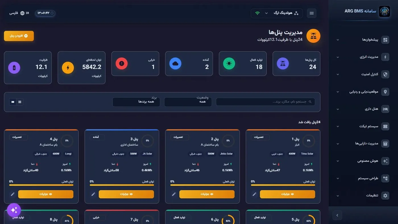Screen dimensions: 398x224
Task: Open جزئیات details for پنل 1
Action: coord(287,194)
